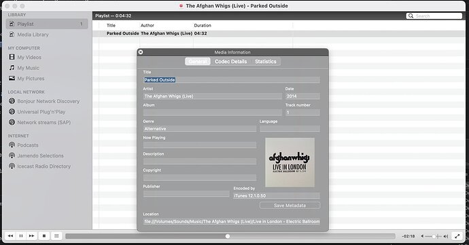
Task: Click the Now Playing field
Action: click(200, 145)
